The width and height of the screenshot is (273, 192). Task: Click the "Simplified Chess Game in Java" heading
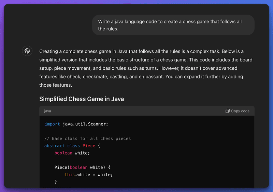[82, 99]
